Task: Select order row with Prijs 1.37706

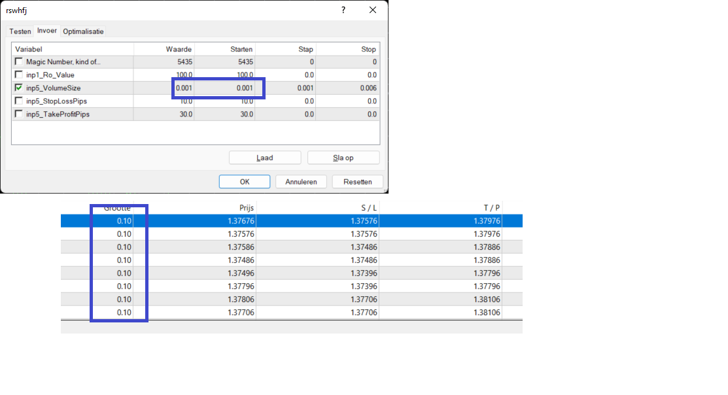Action: (x=292, y=313)
